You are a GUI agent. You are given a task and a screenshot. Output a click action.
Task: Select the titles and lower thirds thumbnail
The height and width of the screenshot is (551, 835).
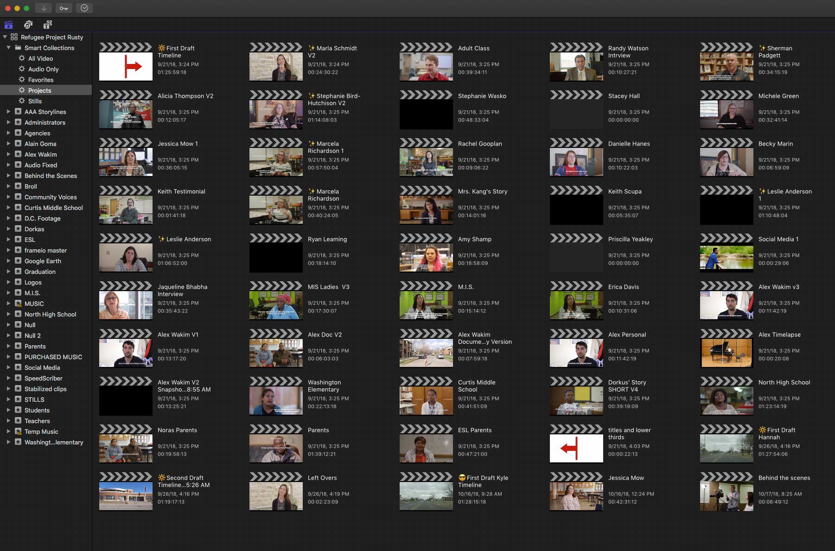(x=576, y=443)
